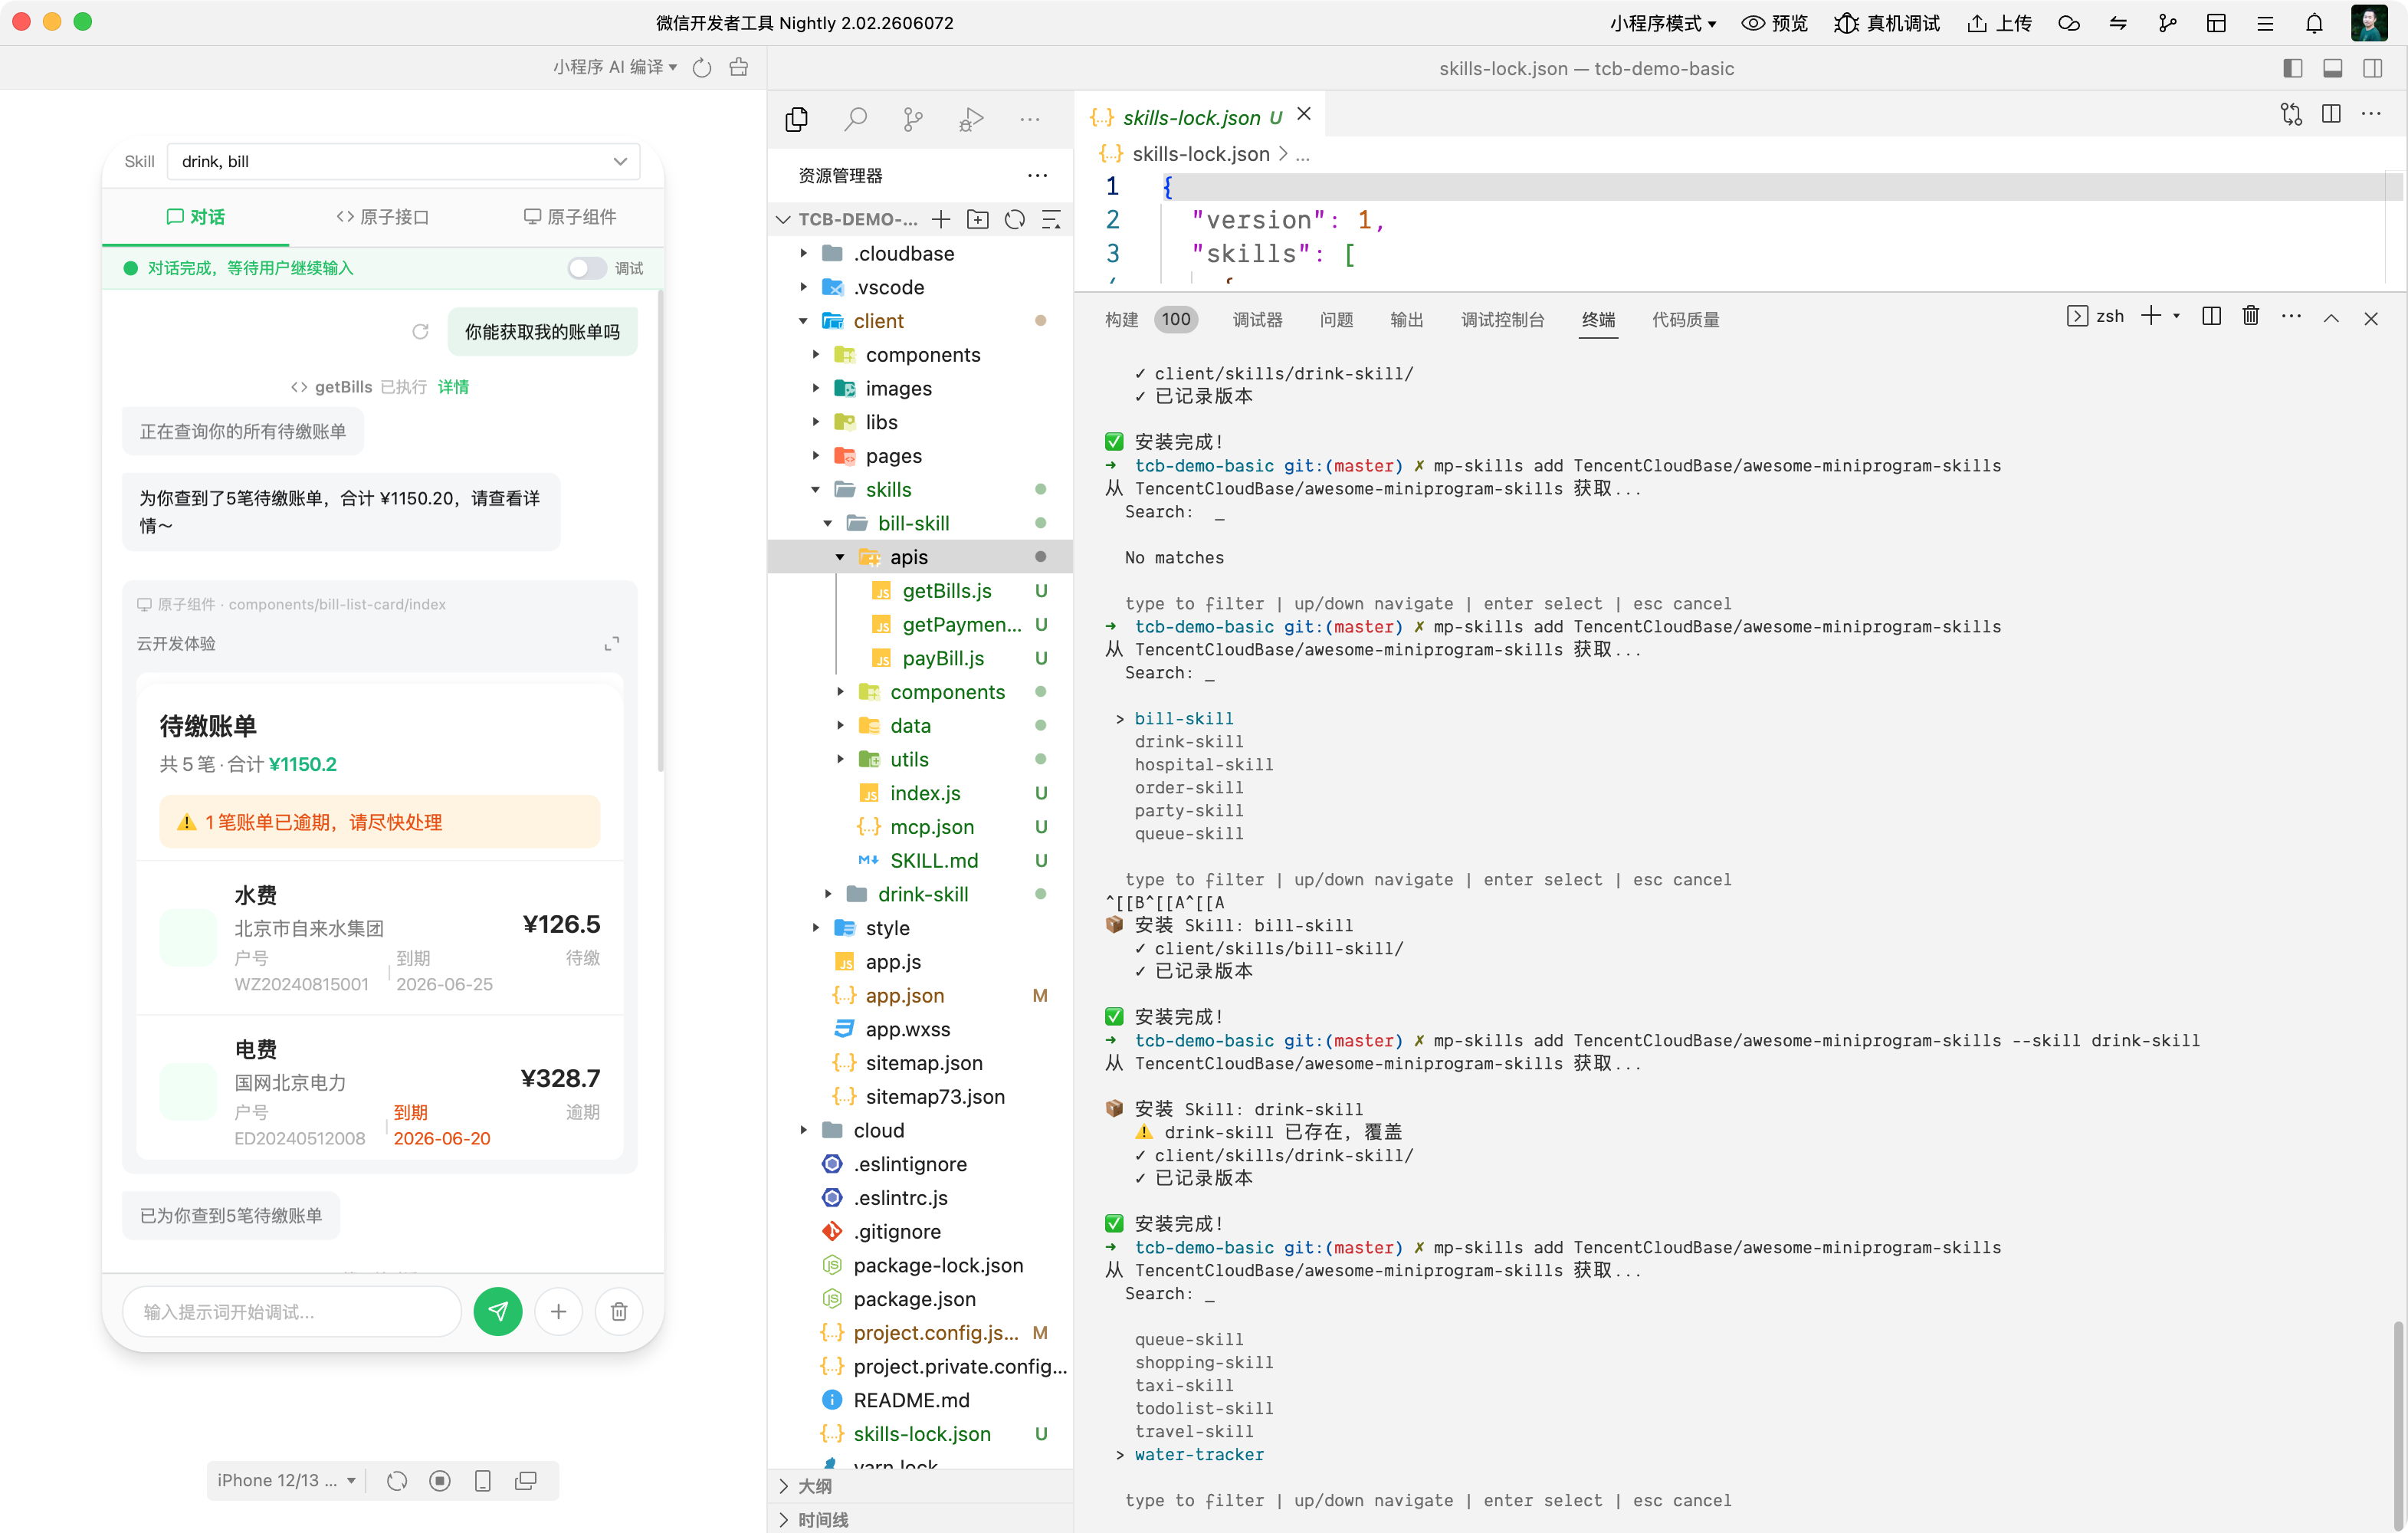Open getBills.js in the file tree

(x=946, y=591)
